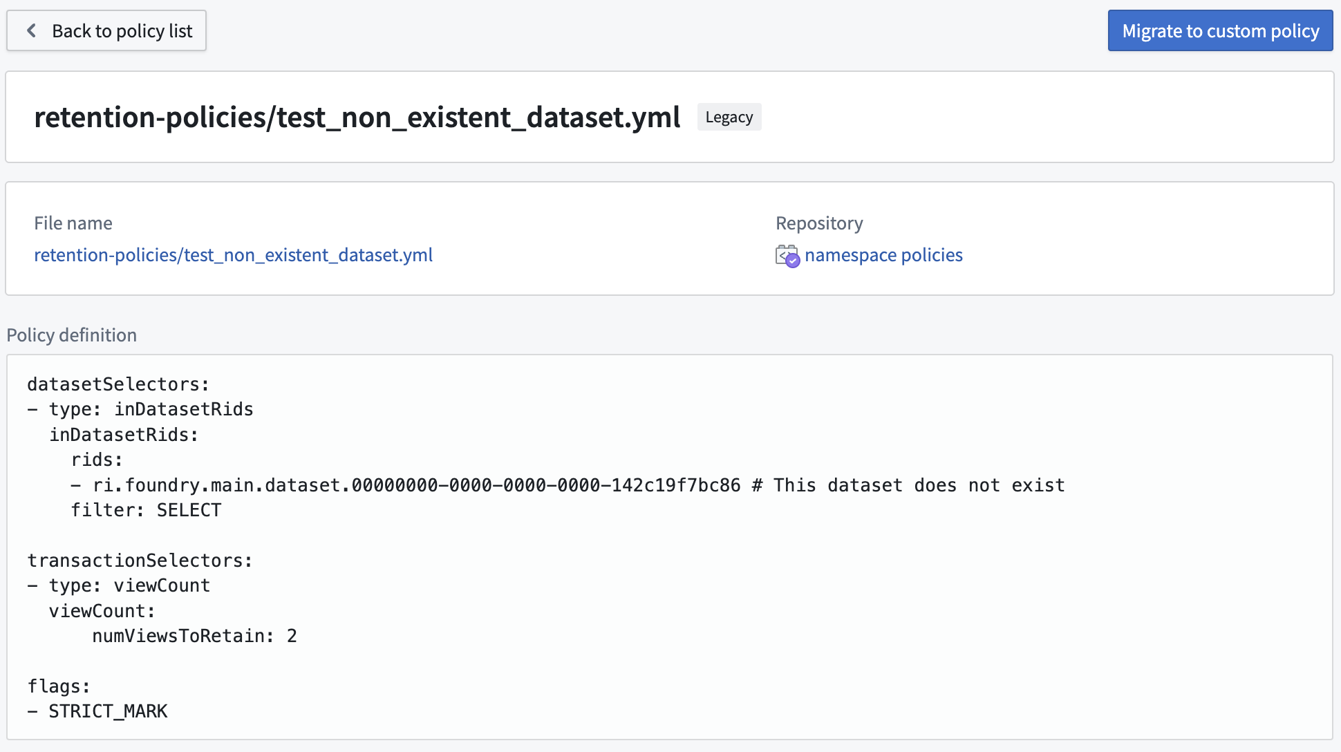Click the flags: line in code
This screenshot has height=752, width=1341.
(x=59, y=686)
